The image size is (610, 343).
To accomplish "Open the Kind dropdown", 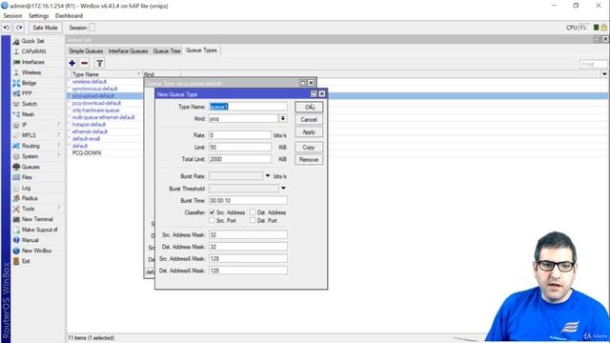I will (x=283, y=118).
